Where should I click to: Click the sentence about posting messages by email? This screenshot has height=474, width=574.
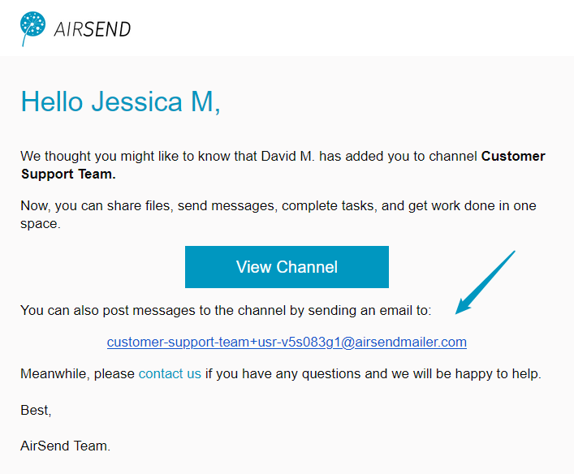tap(226, 310)
